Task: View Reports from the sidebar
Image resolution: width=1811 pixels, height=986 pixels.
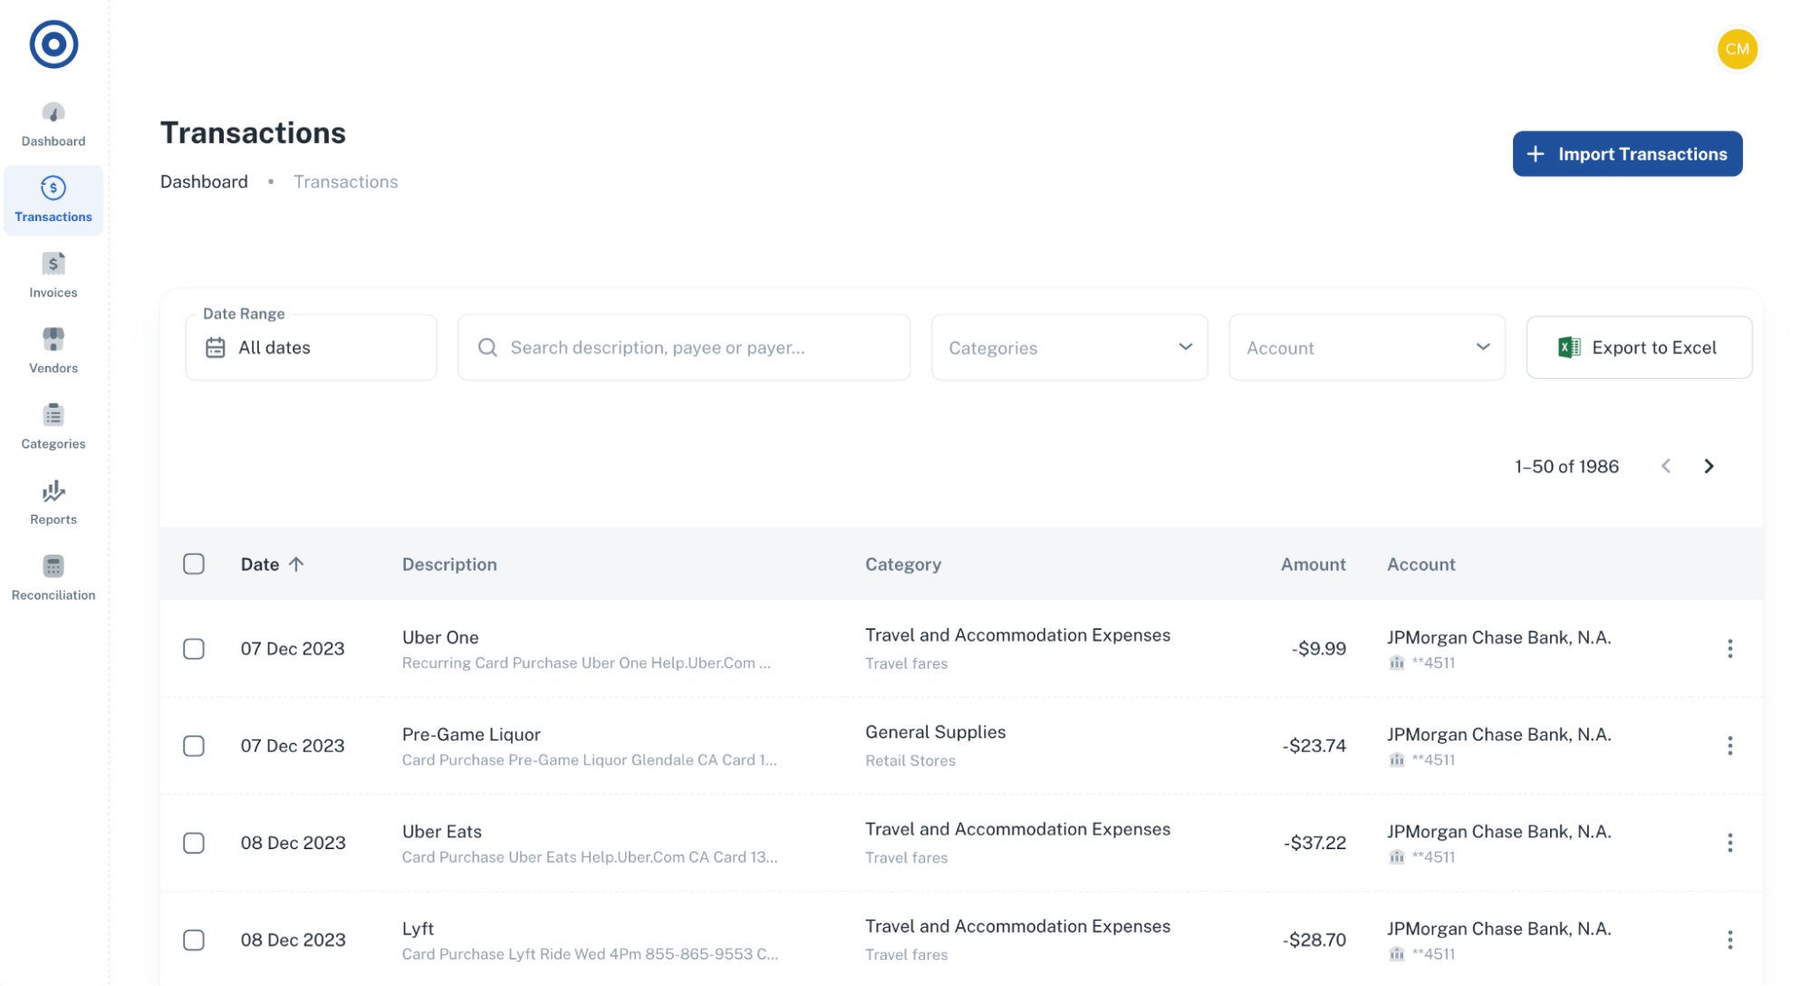Action: [53, 501]
